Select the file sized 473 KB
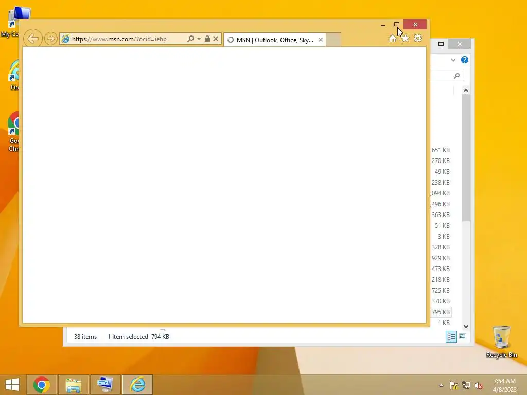 pos(441,268)
